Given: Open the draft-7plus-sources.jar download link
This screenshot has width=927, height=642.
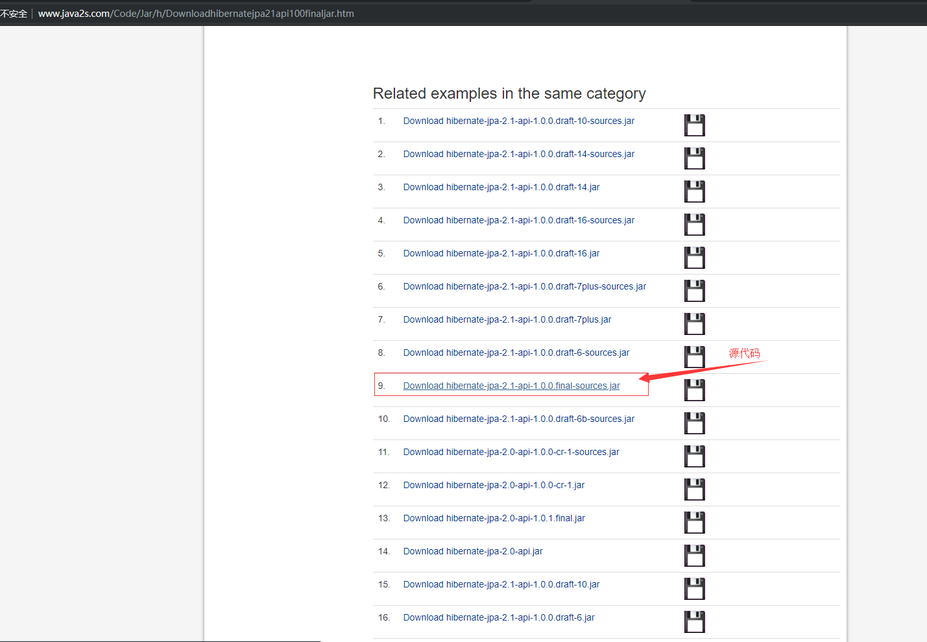Looking at the screenshot, I should point(524,286).
